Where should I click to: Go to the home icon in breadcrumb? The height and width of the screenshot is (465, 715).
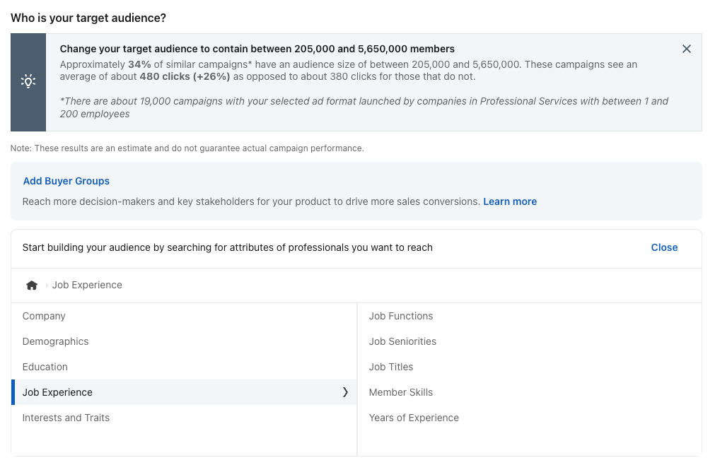click(x=32, y=286)
